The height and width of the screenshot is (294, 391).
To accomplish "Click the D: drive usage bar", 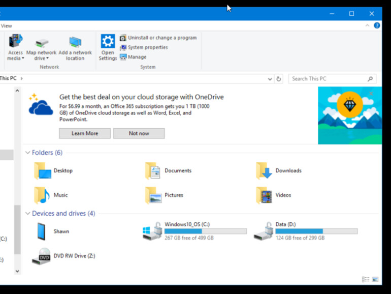I will pos(316,231).
